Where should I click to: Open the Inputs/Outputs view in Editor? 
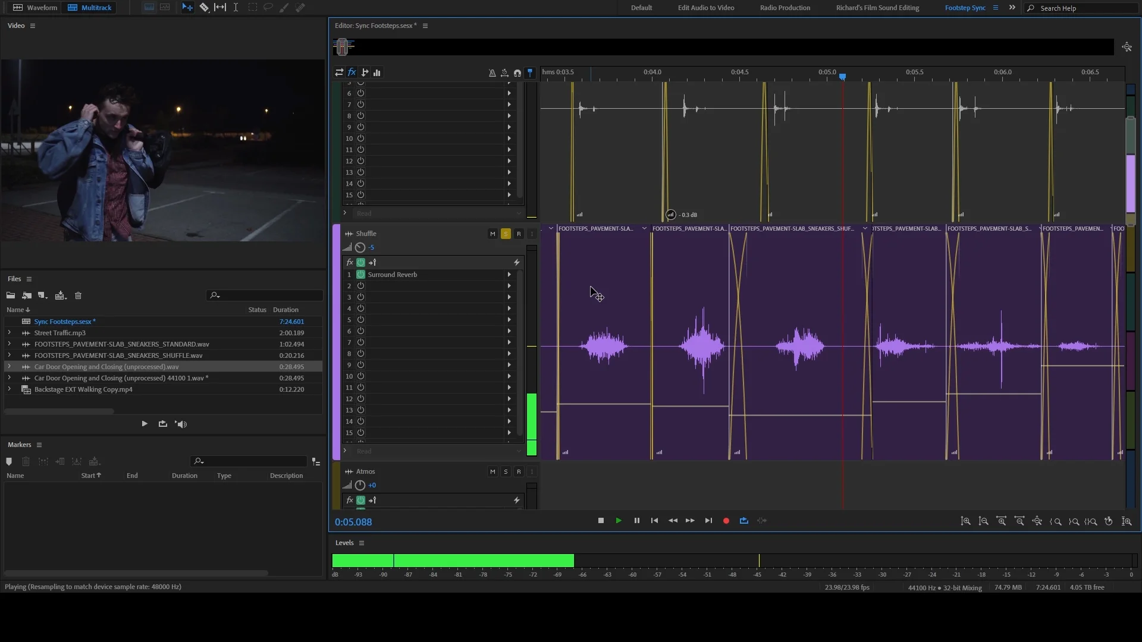coord(339,73)
